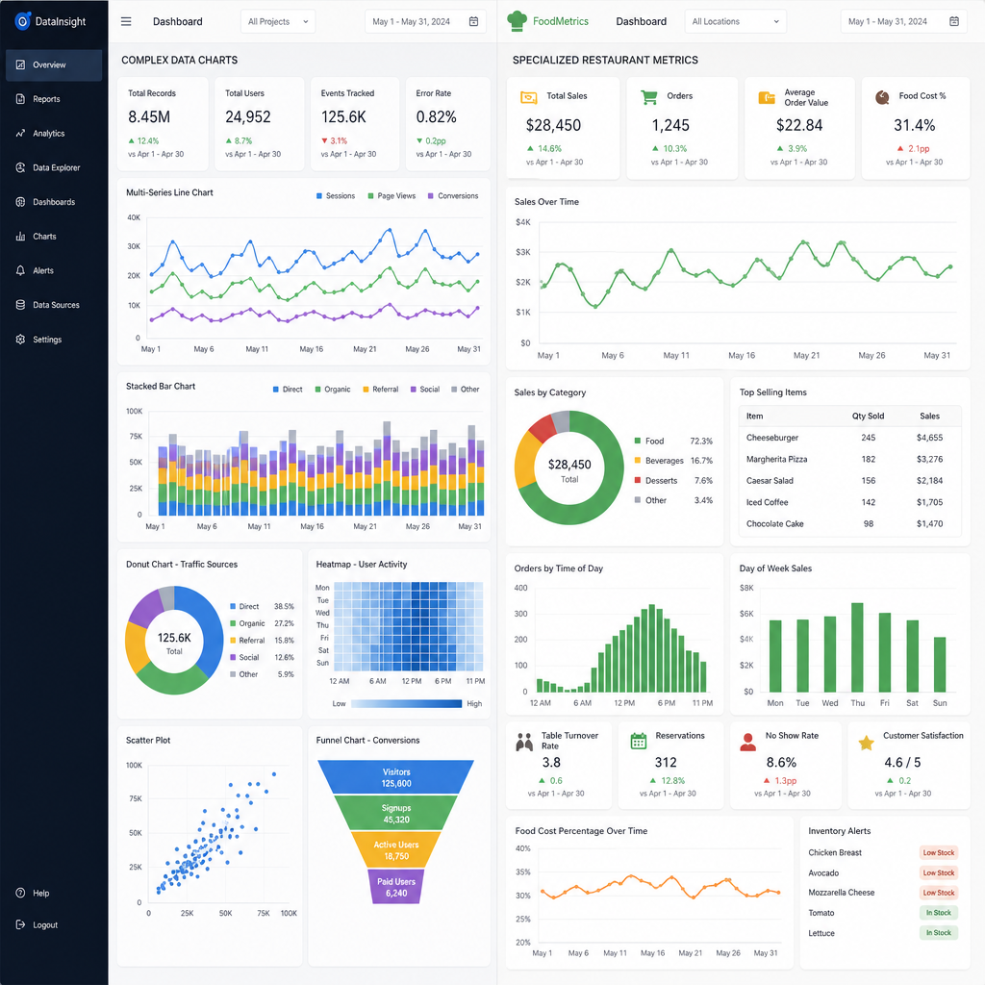Screen dimensions: 985x985
Task: Open the All Projects dropdown
Action: click(278, 21)
